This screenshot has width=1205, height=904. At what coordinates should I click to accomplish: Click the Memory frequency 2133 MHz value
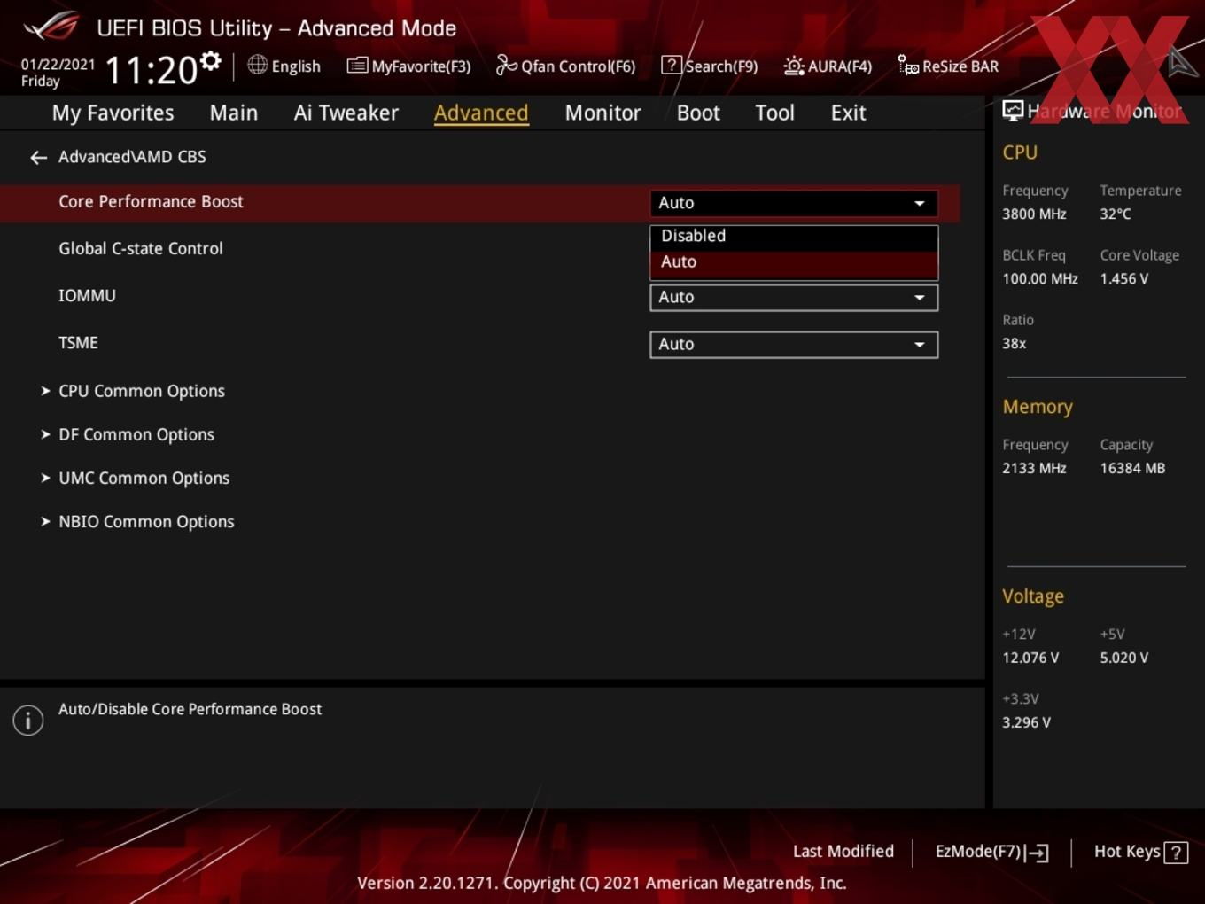click(1034, 468)
